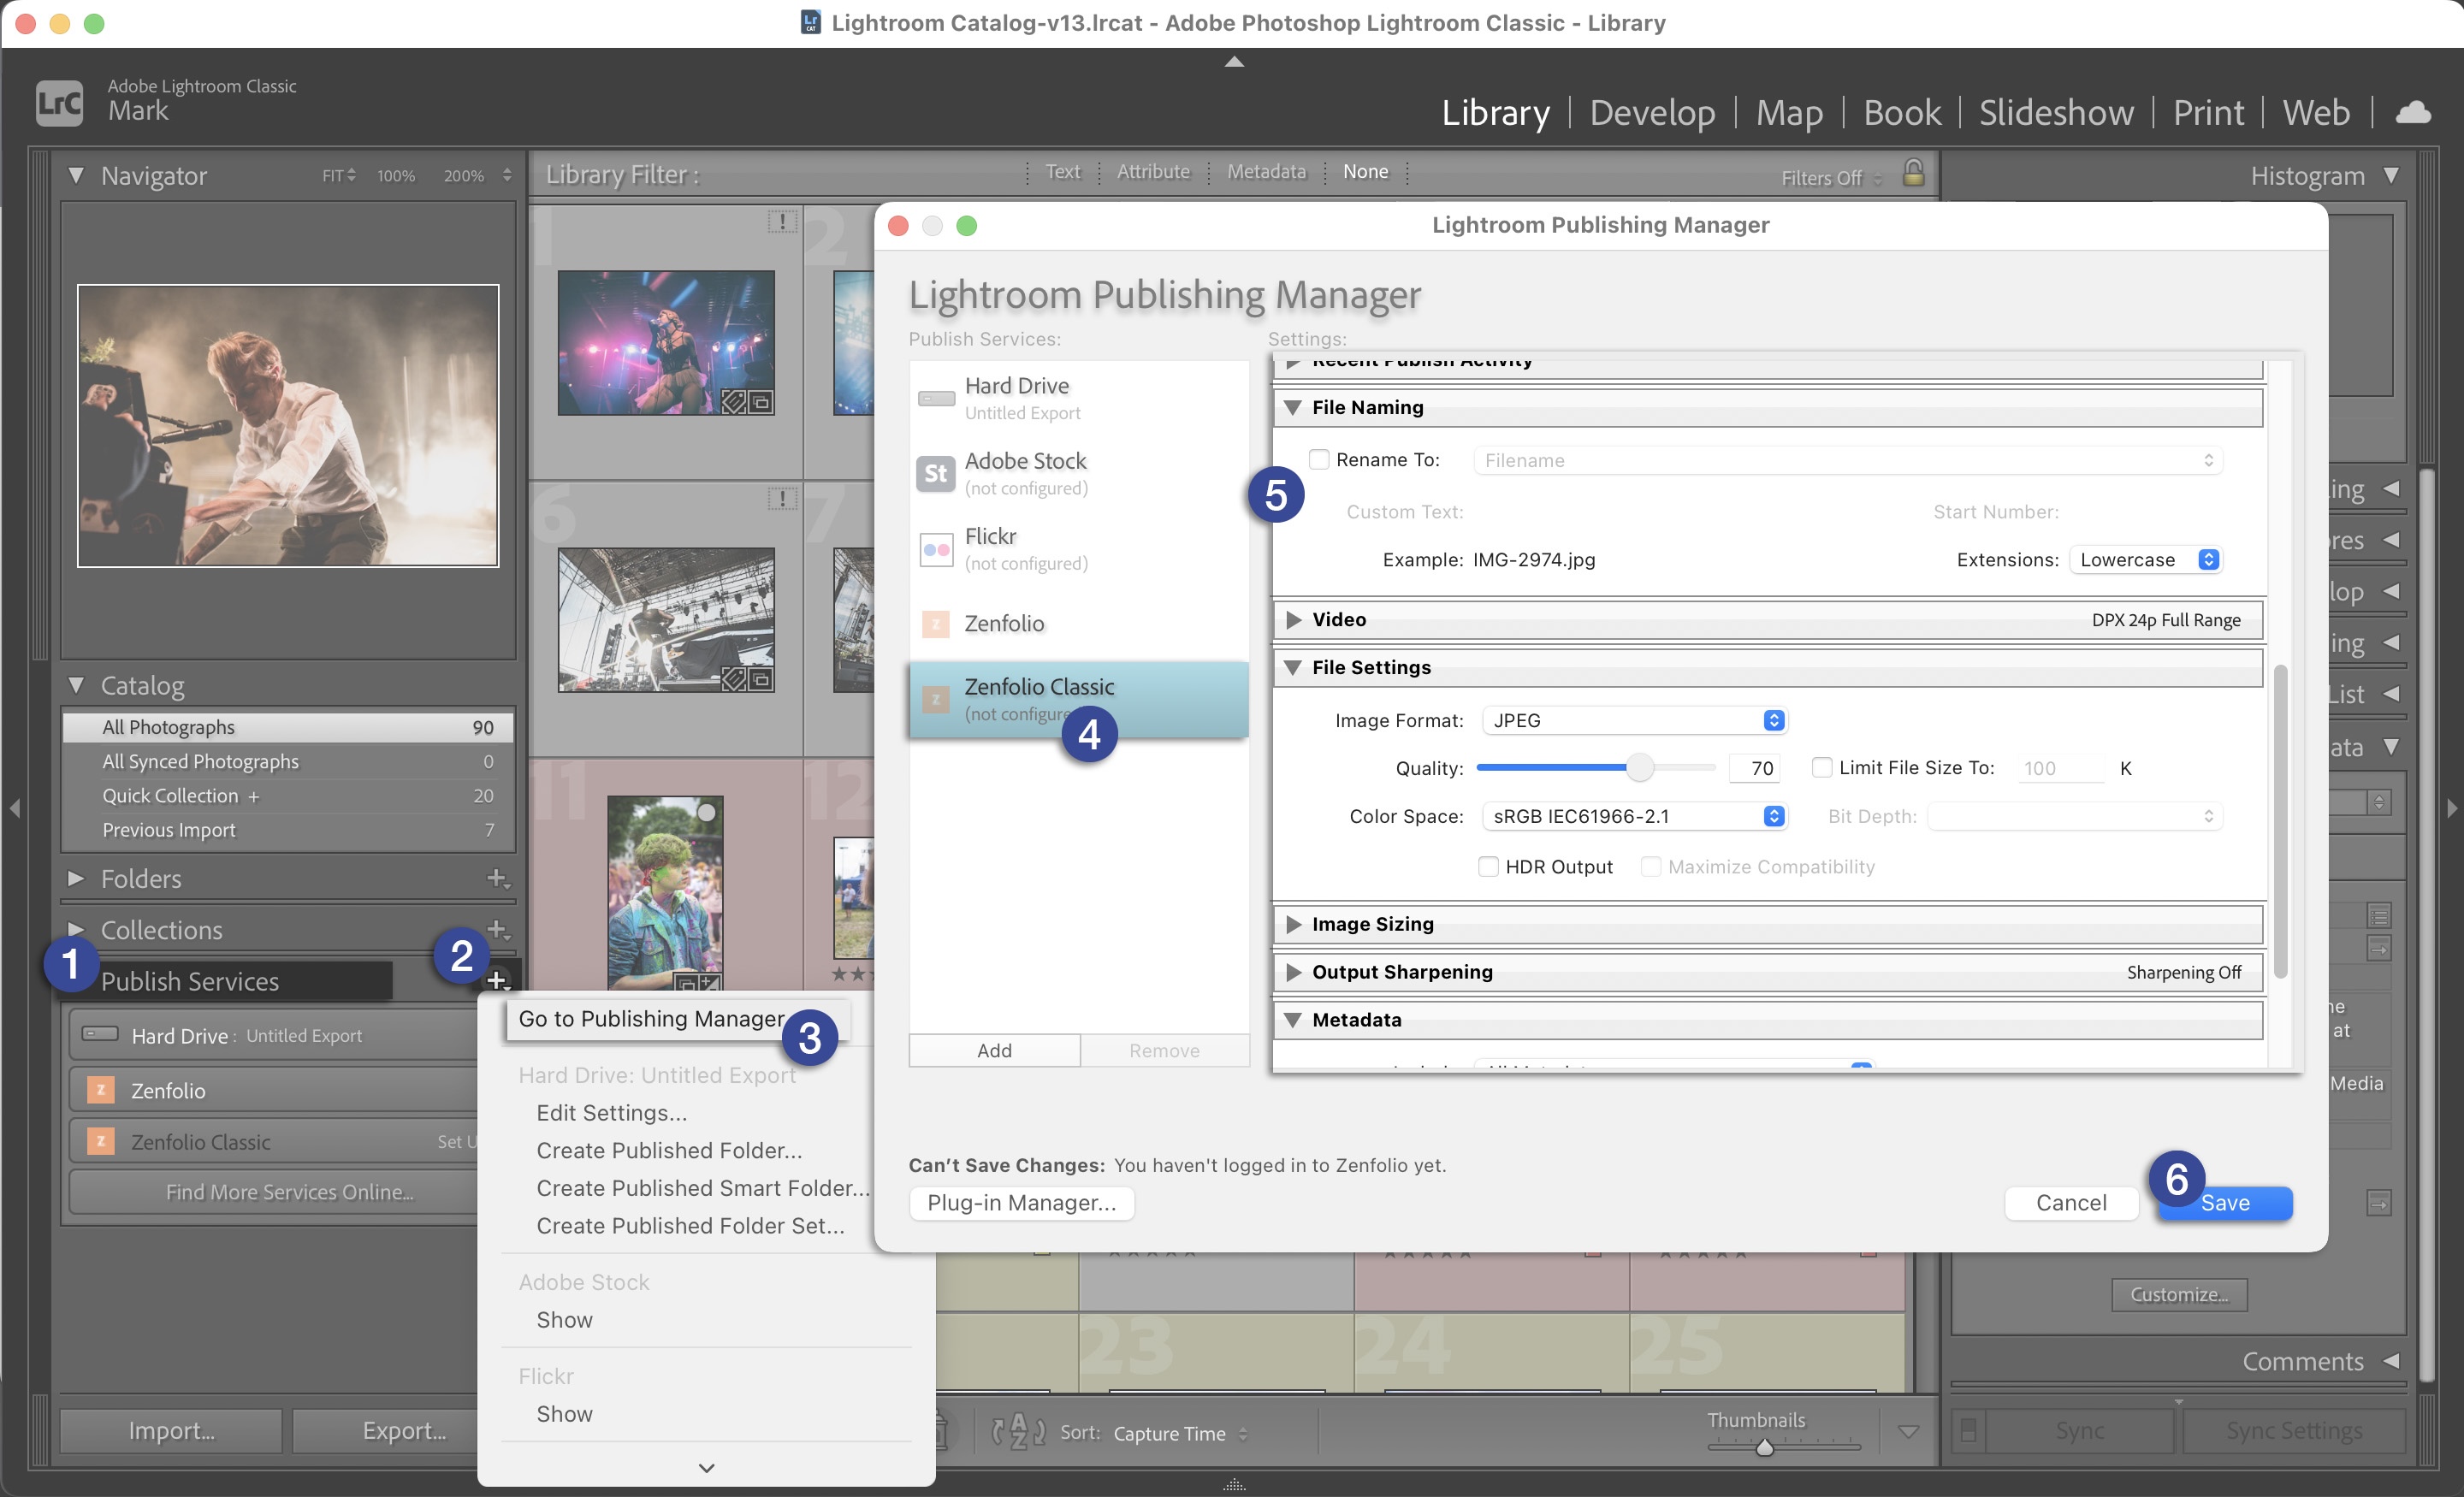Viewport: 2464px width, 1497px height.
Task: Open the Image Format JPEG dropdown
Action: coord(1635,720)
